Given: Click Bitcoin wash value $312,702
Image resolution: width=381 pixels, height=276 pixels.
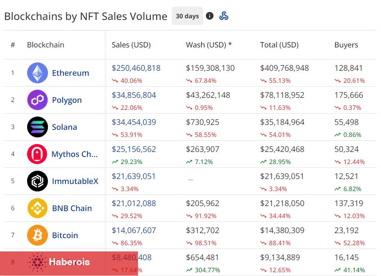Looking at the screenshot, I should [203, 230].
